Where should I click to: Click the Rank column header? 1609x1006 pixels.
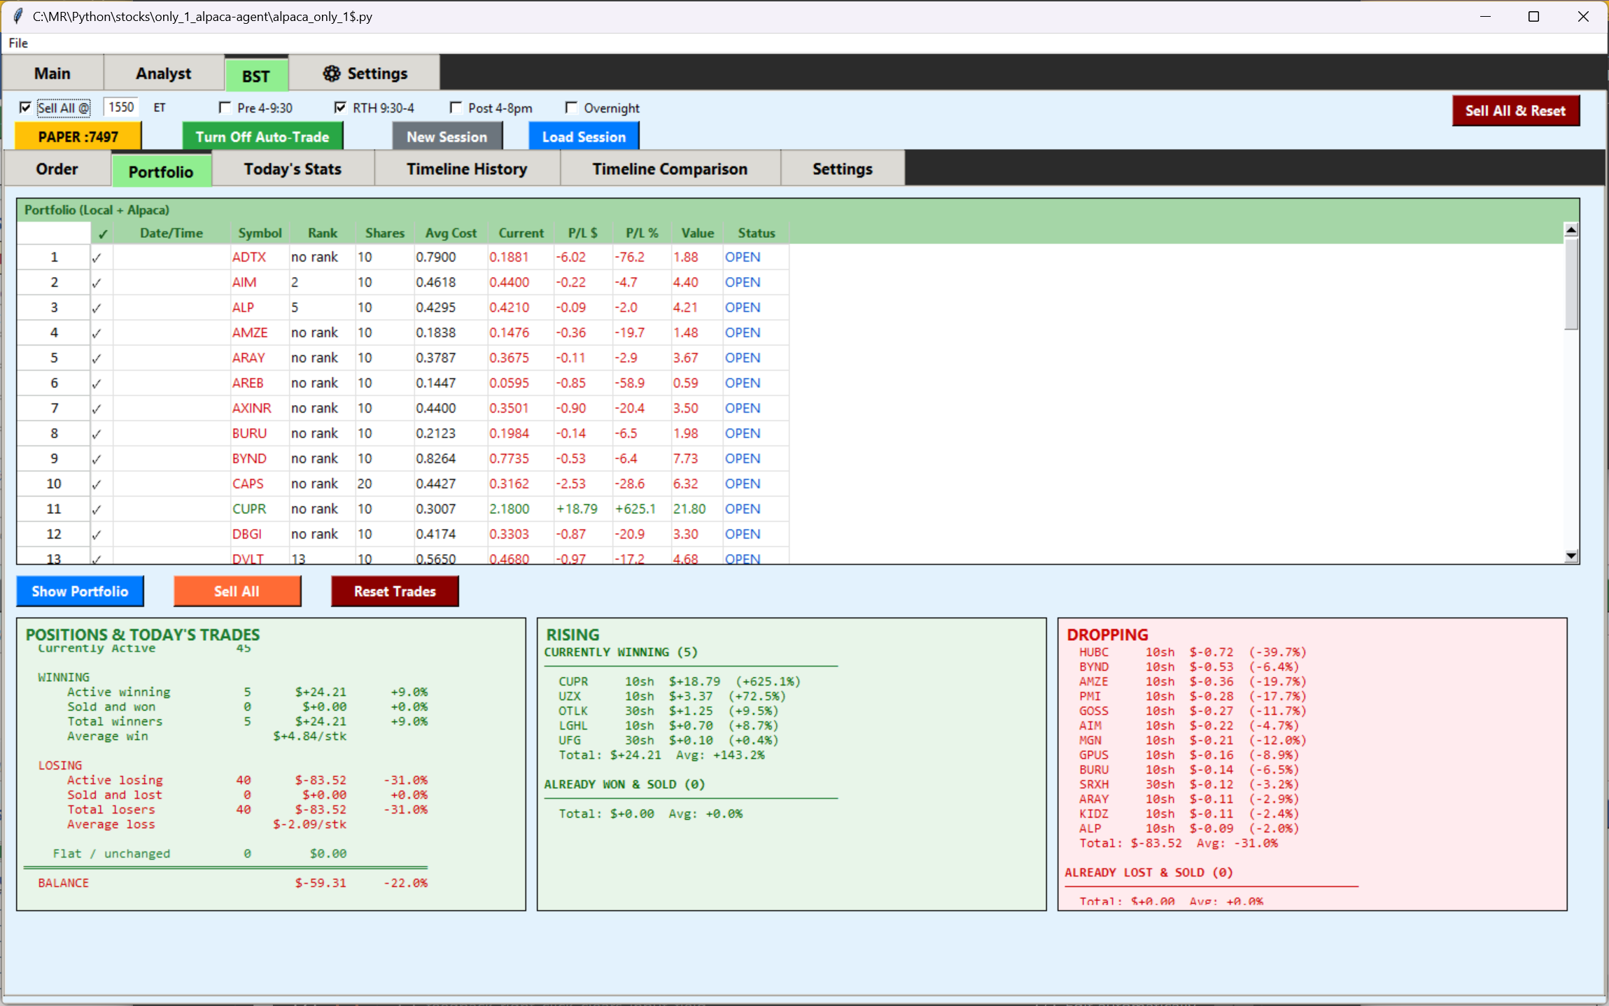323,233
